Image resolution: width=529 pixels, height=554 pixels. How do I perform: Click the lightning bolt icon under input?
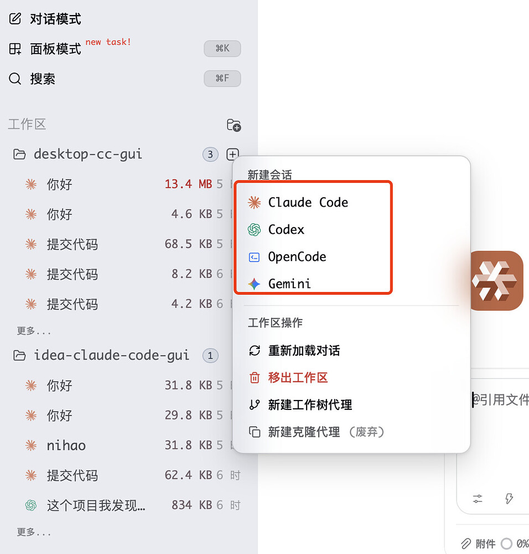coord(509,499)
